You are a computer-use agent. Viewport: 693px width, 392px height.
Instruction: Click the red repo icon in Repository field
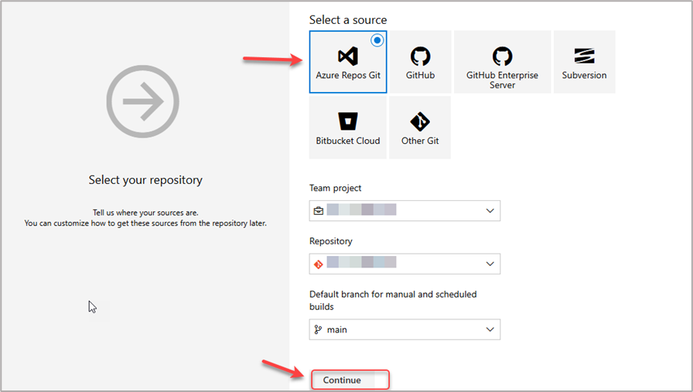318,264
